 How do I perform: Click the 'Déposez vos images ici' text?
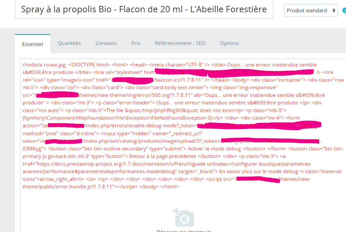183,231
